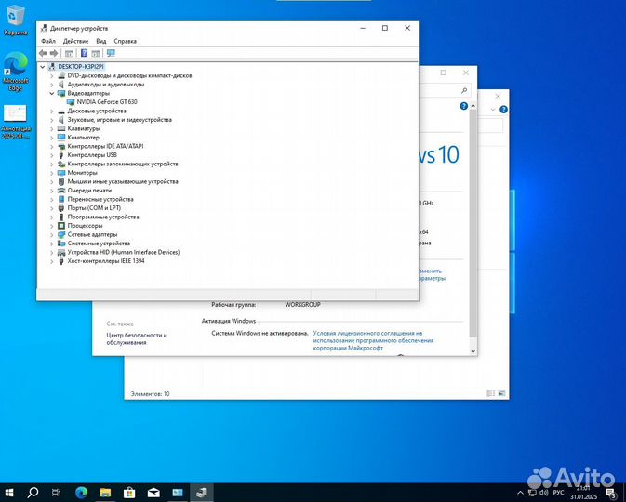This screenshot has width=626, height=502.
Task: Expand the Процессоры category
Action: tap(52, 225)
